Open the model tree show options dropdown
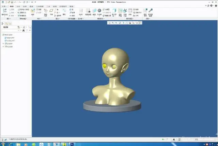Viewport: 218px width, 146px height. pos(24,27)
